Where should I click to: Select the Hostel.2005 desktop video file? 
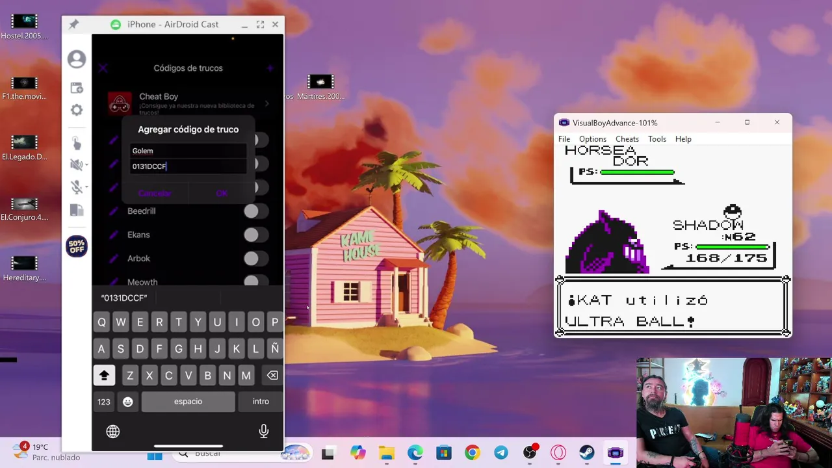coord(25,28)
